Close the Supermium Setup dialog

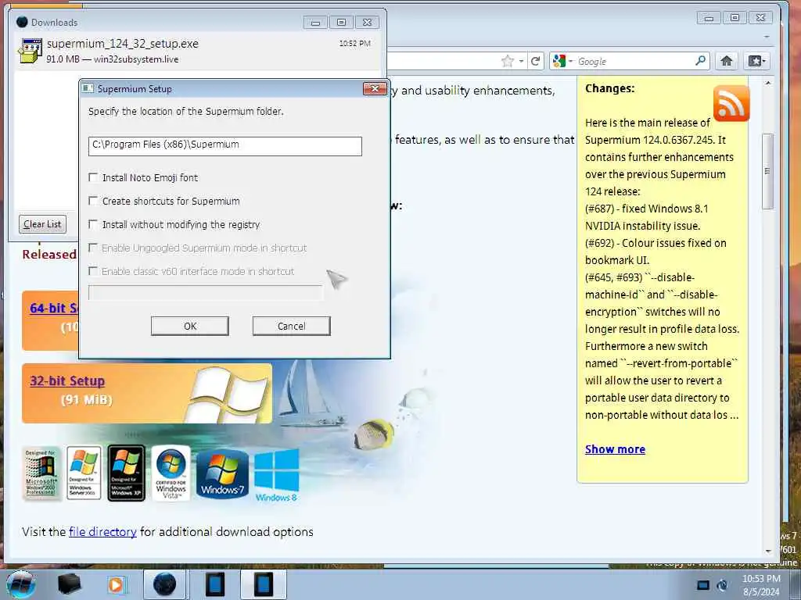(x=375, y=89)
